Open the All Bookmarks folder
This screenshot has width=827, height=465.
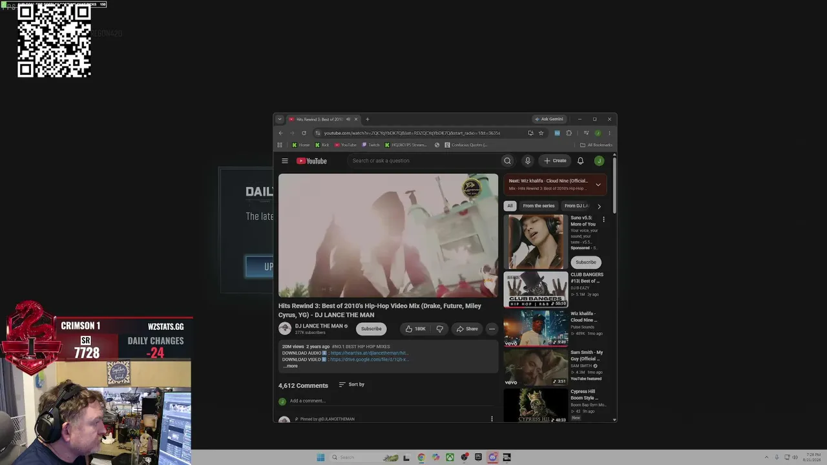596,145
